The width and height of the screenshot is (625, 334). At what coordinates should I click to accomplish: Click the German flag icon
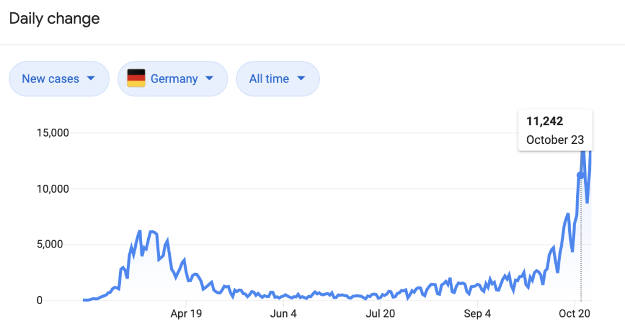[135, 79]
